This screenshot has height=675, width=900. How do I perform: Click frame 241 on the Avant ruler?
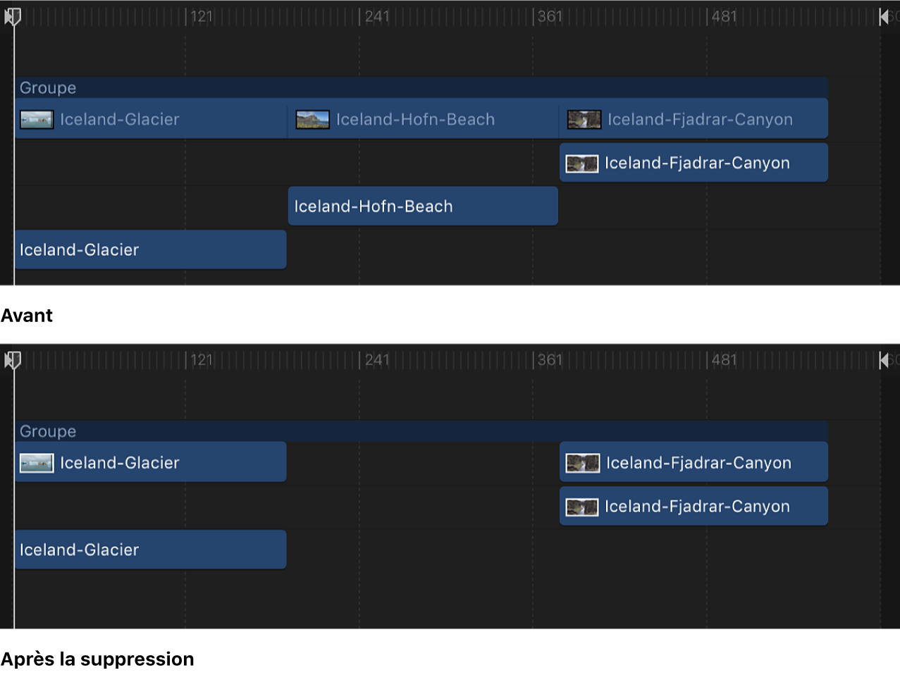pos(359,16)
